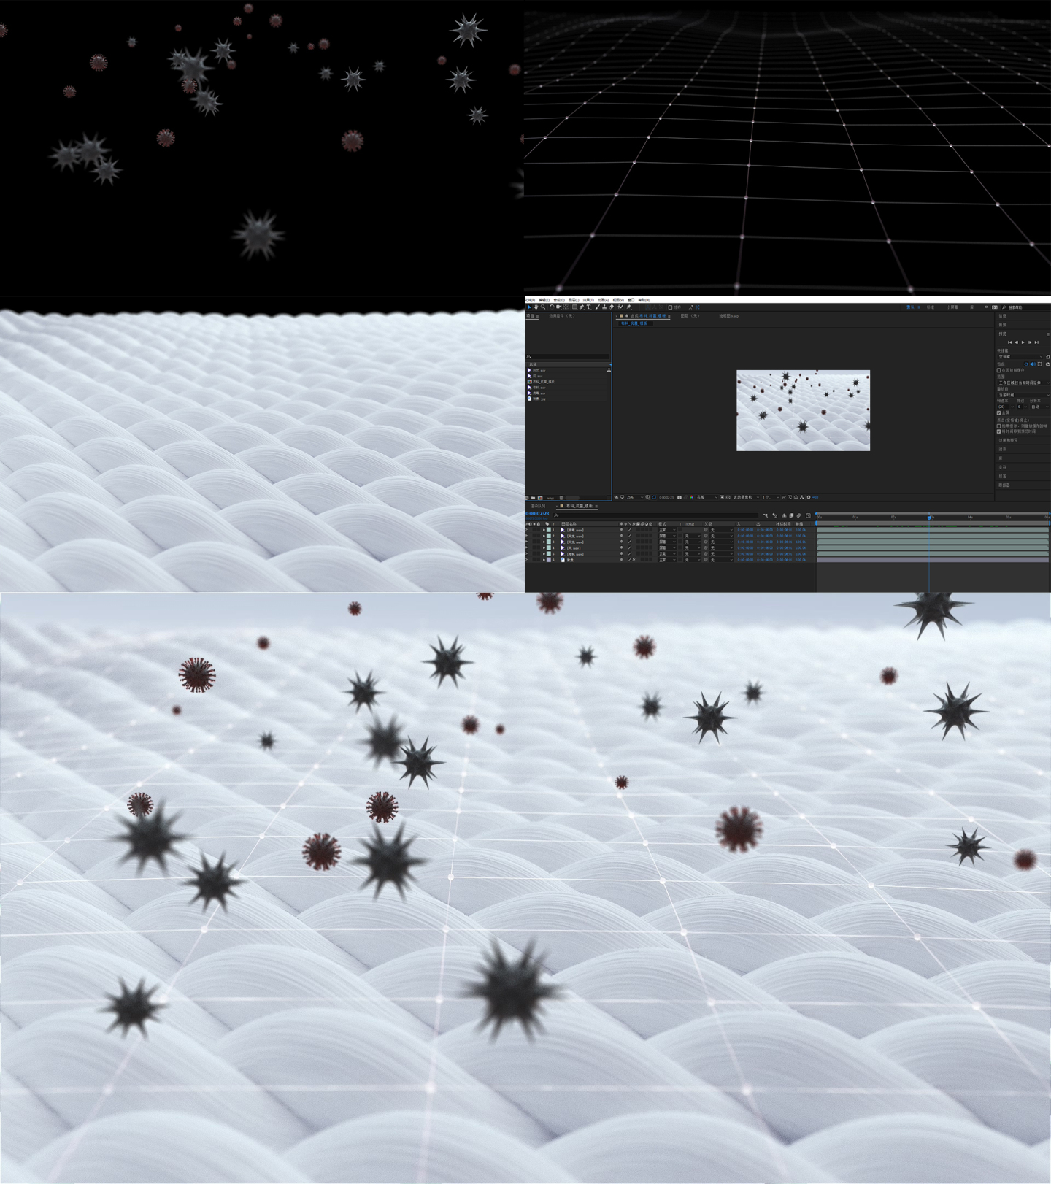The width and height of the screenshot is (1051, 1184).
Task: Select the Eraser tool
Action: coord(612,307)
